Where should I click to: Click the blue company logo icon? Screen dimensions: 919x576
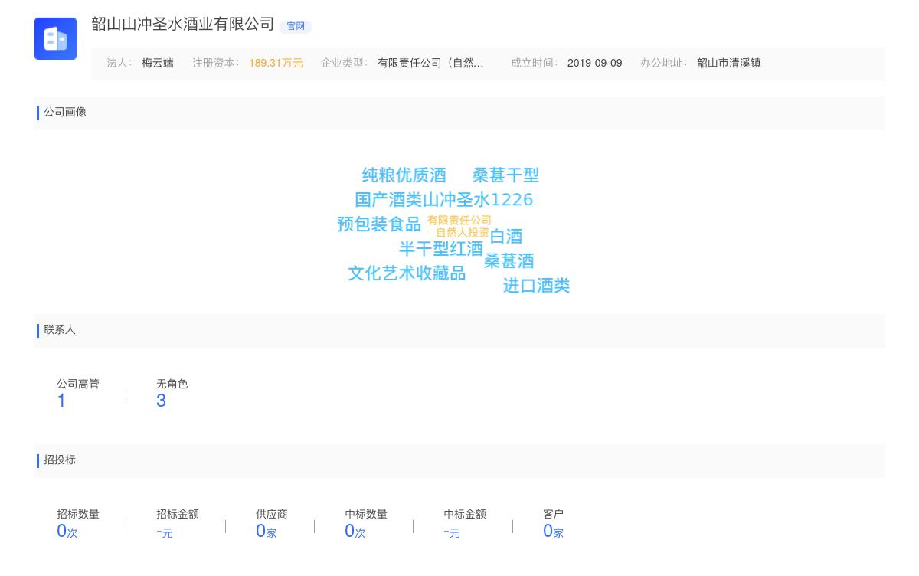coord(55,38)
